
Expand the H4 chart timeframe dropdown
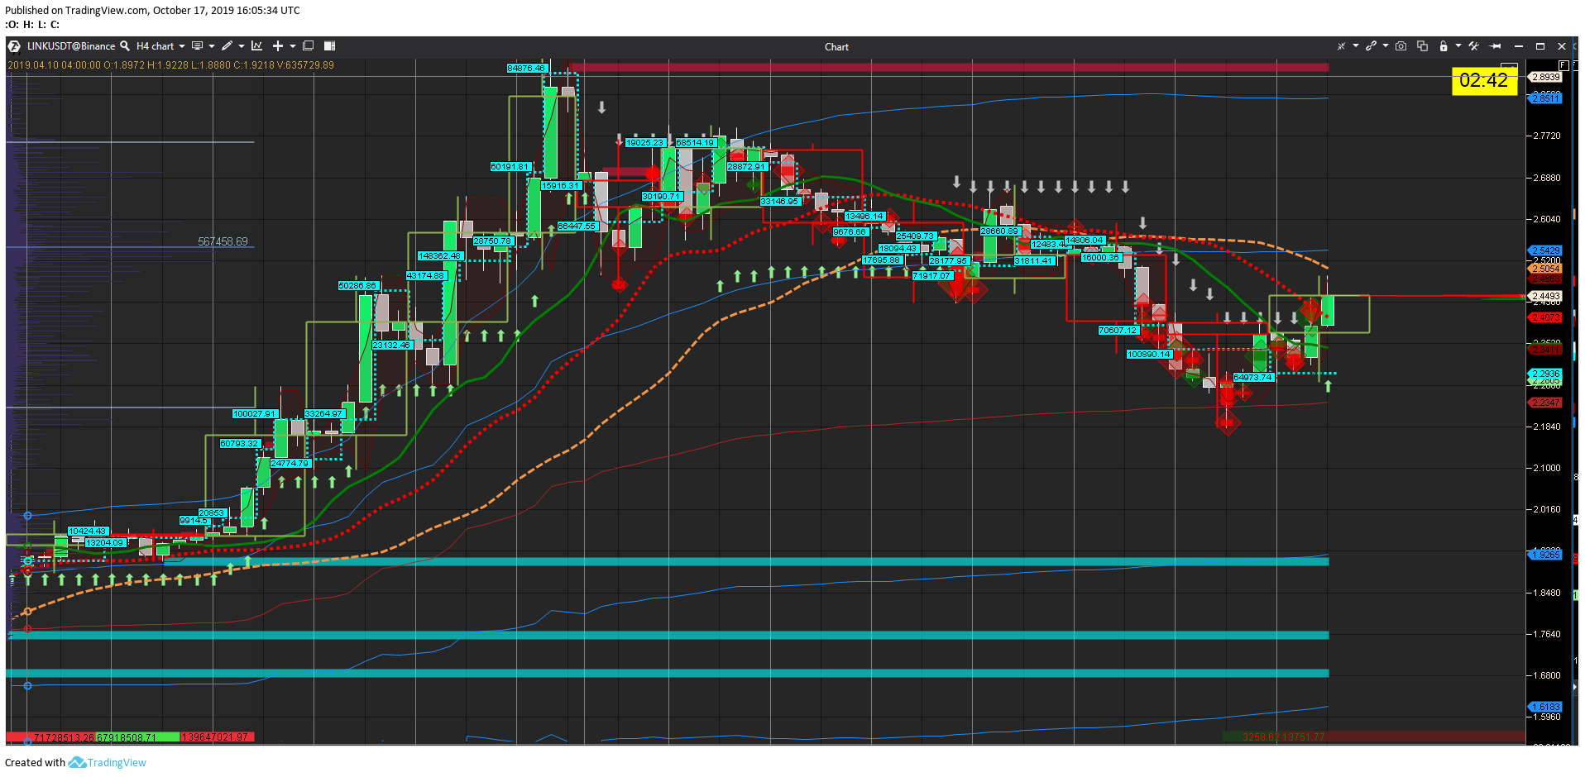pyautogui.click(x=182, y=46)
